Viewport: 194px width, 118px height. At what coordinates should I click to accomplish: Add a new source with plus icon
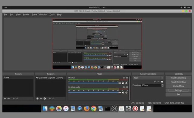pos(38,99)
